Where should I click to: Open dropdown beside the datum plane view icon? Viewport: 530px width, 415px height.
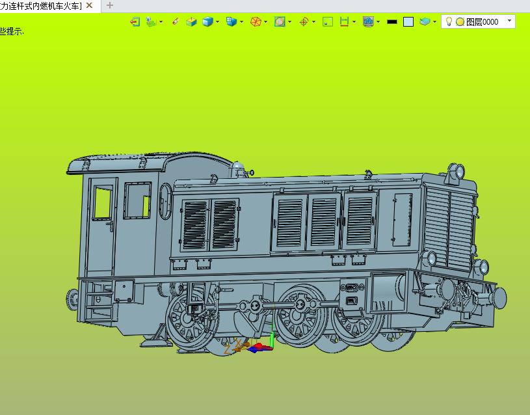point(161,22)
